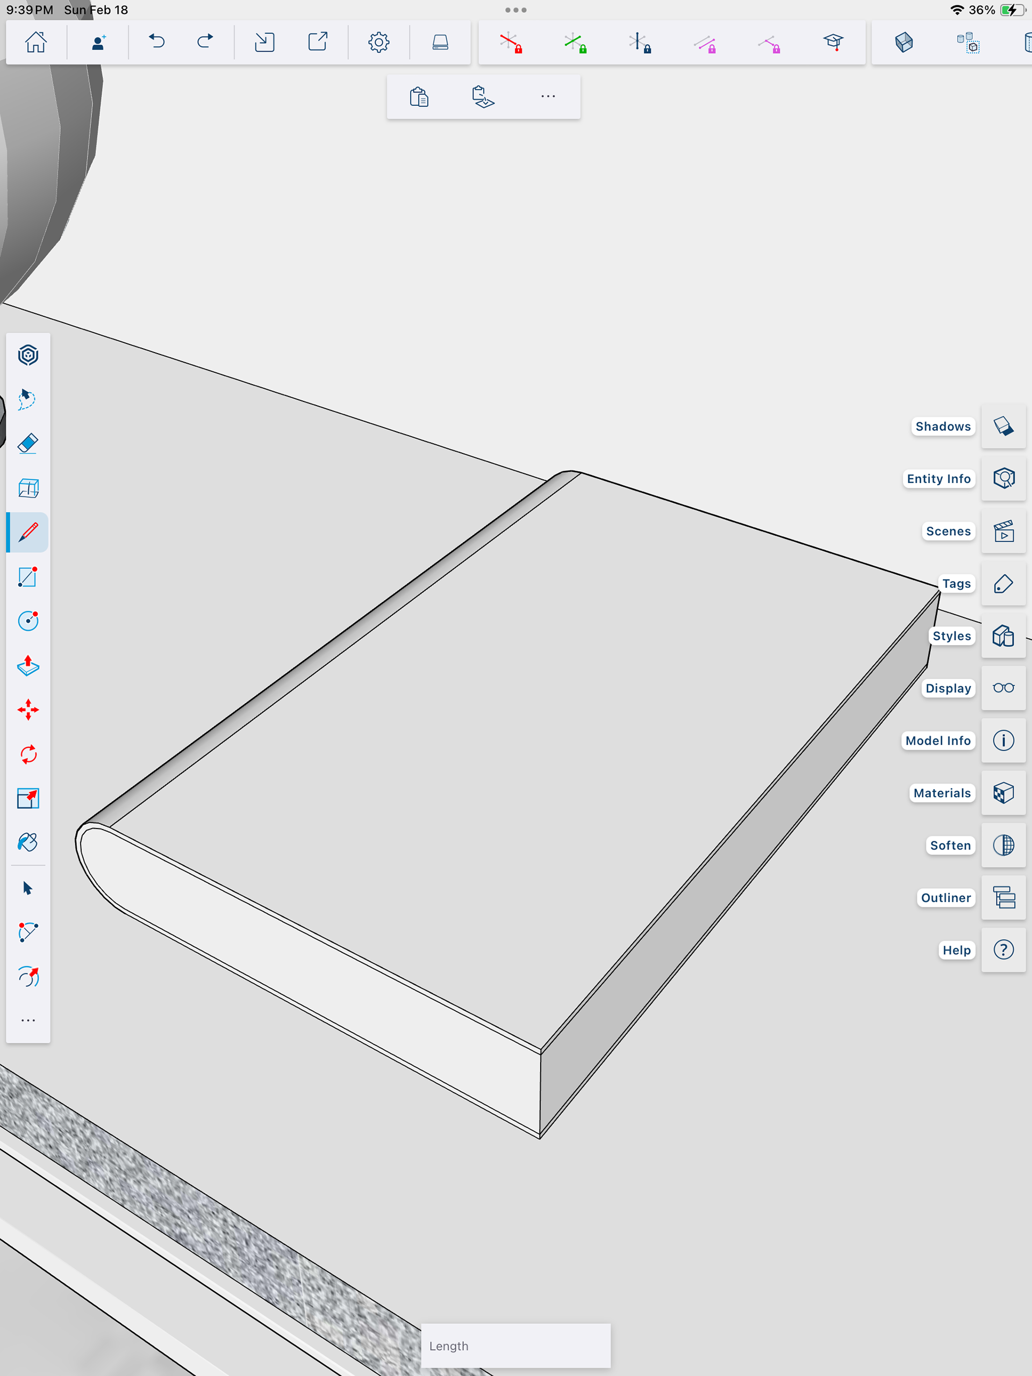This screenshot has height=1376, width=1032.
Task: Select the Rotate tool
Action: tap(28, 754)
